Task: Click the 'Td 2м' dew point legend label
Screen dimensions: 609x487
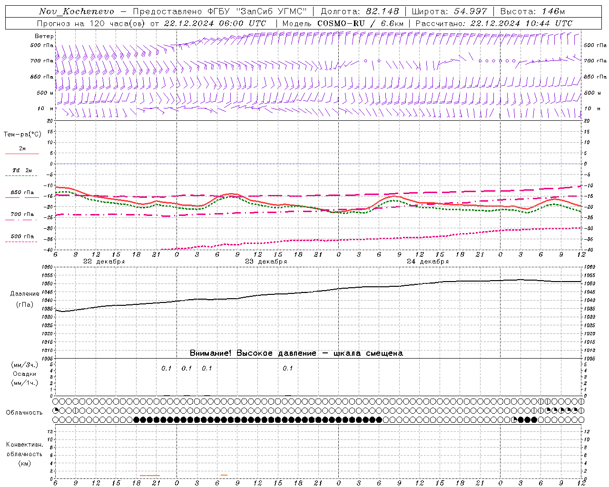Action: (22, 170)
